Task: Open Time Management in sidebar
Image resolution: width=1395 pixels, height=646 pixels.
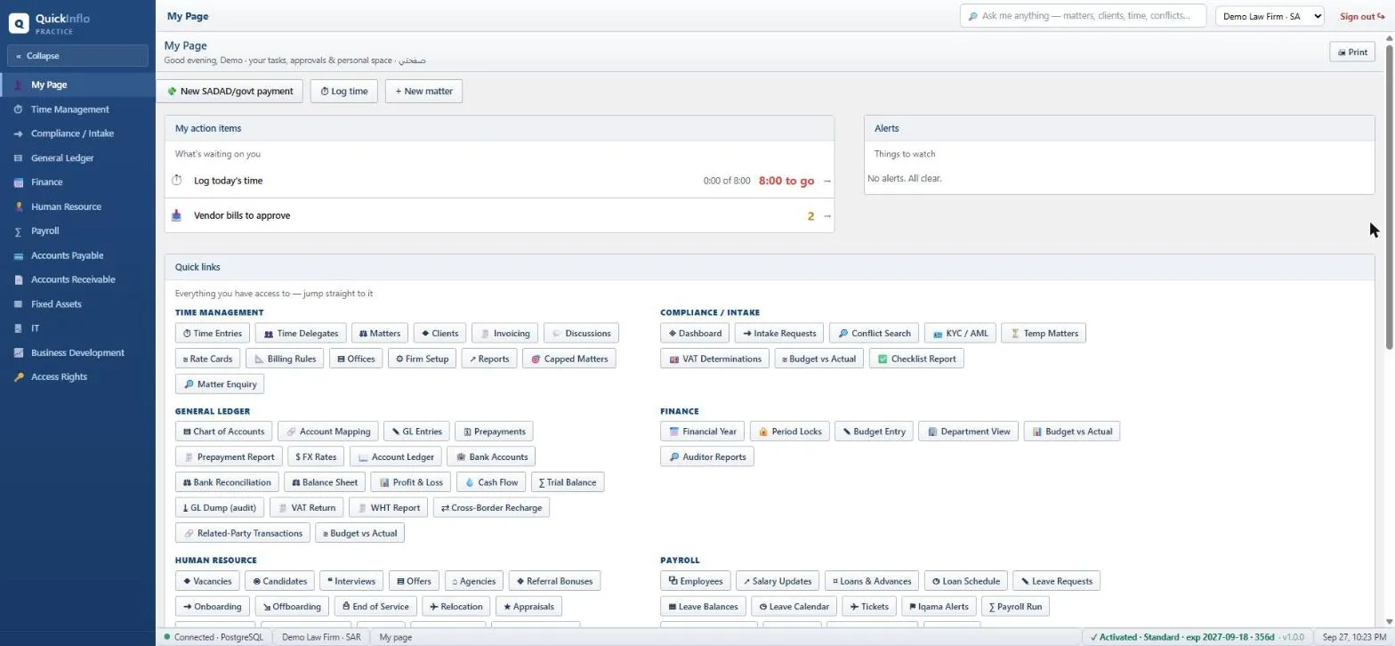Action: (x=77, y=109)
